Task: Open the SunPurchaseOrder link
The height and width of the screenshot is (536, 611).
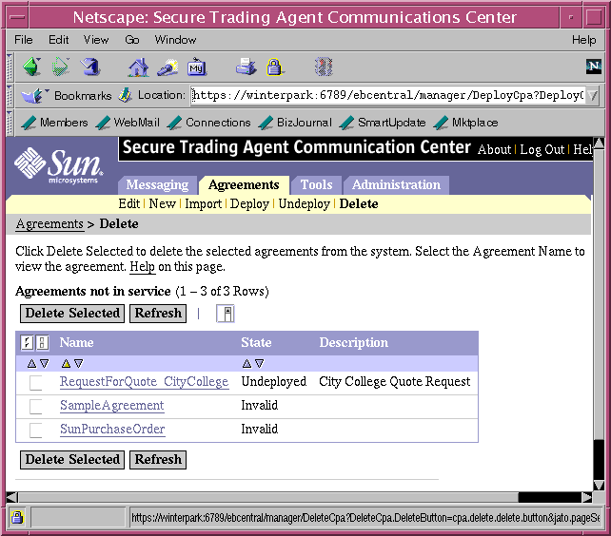Action: [112, 430]
